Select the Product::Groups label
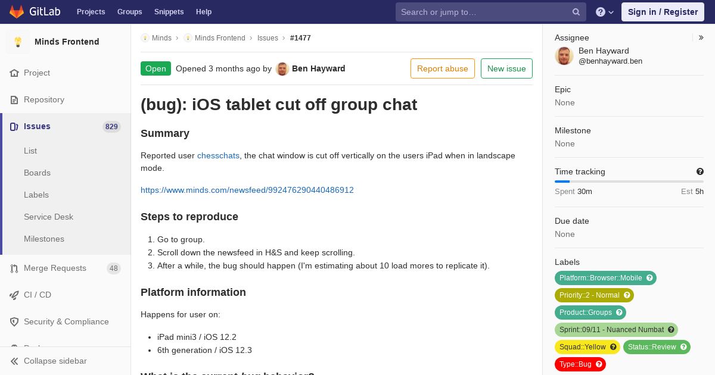715x375 pixels. point(586,312)
